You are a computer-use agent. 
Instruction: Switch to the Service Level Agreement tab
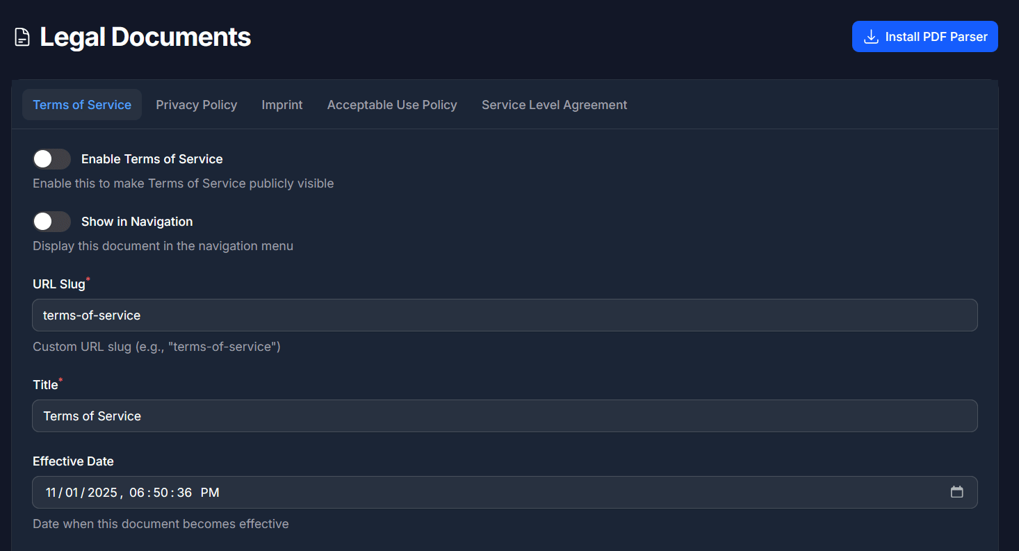coord(554,105)
